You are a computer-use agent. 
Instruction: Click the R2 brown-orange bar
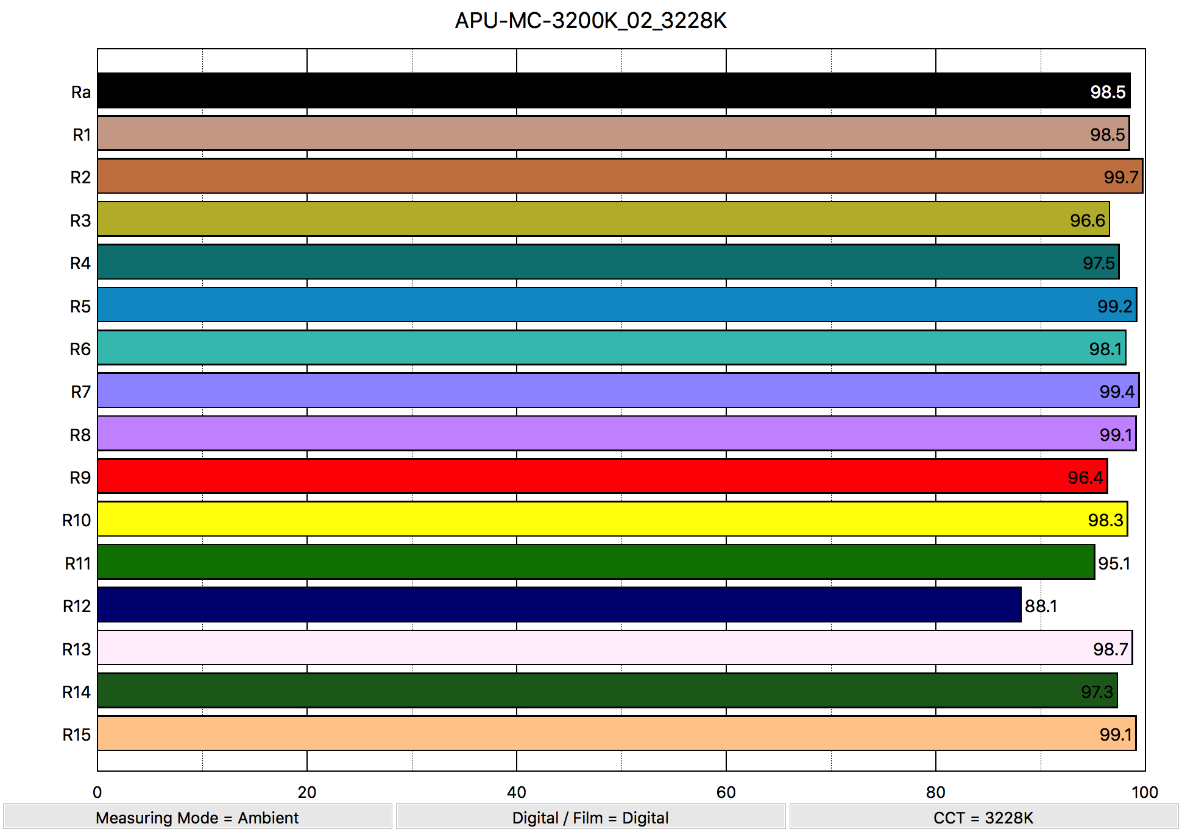[609, 176]
